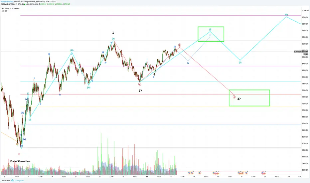Select the red C label near chart bottom
Screen dimensions: 310x183
pyautogui.click(x=19, y=154)
